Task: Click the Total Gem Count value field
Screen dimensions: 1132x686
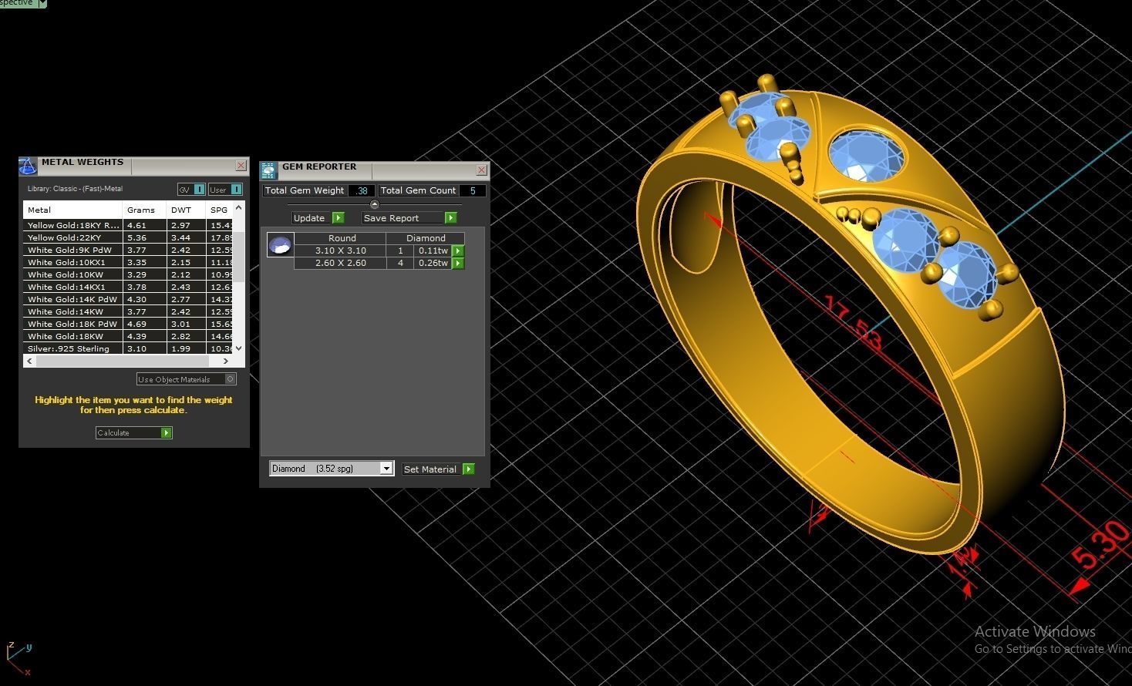Action: [472, 190]
